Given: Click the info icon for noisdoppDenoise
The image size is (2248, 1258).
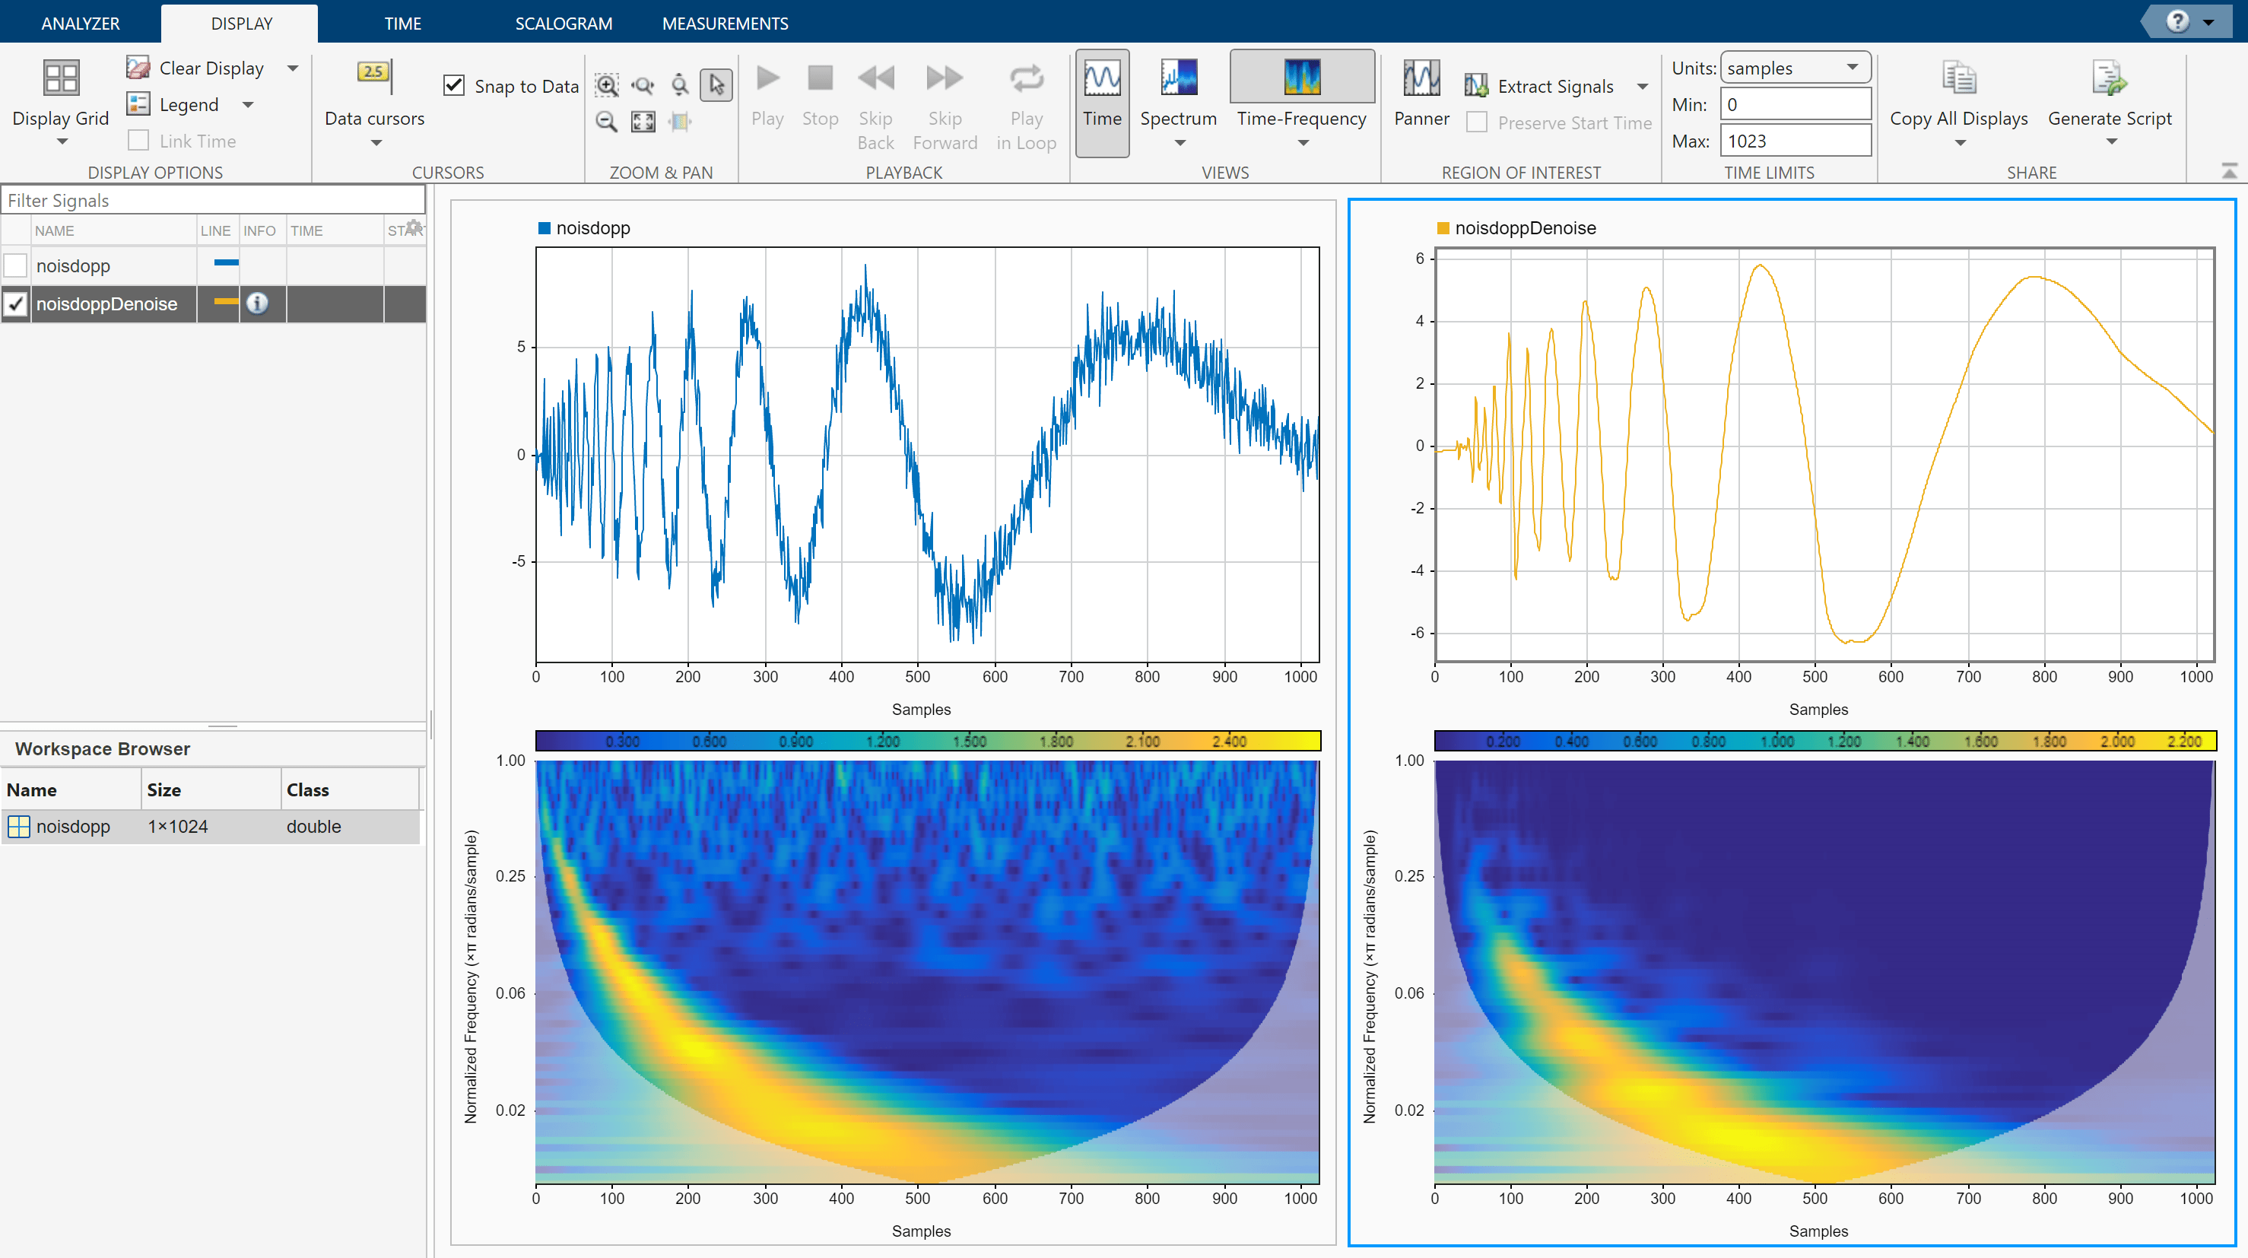Looking at the screenshot, I should tap(256, 303).
